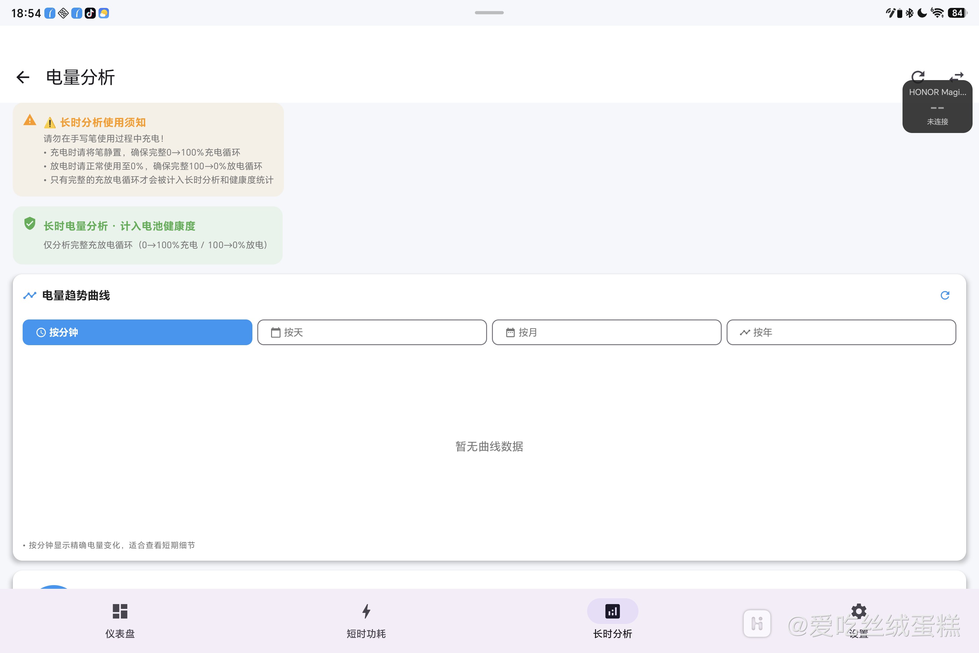Tap the 暂无曲线数据 placeholder text
This screenshot has height=653, width=979.
489,446
